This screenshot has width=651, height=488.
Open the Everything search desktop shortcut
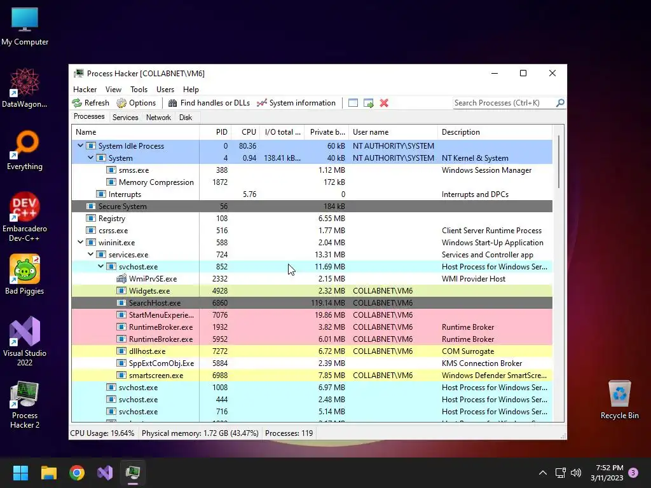point(25,150)
